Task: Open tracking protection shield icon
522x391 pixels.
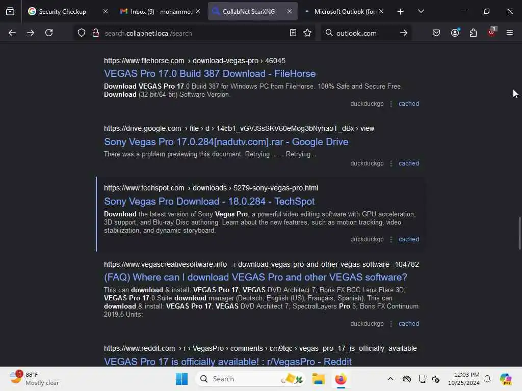Action: coord(82,33)
